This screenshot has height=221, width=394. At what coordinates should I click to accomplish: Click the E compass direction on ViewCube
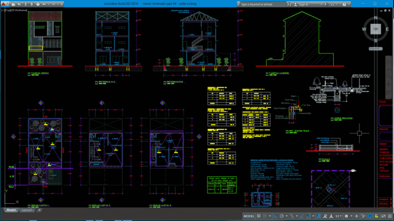click(x=387, y=29)
